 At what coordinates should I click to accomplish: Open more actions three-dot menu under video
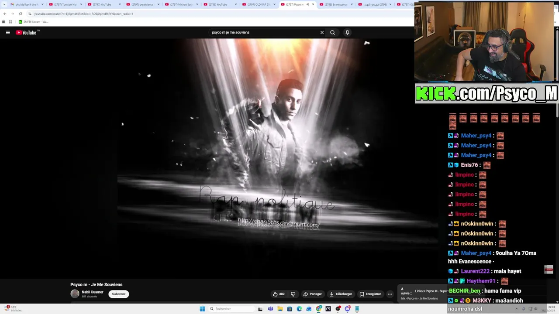point(390,294)
